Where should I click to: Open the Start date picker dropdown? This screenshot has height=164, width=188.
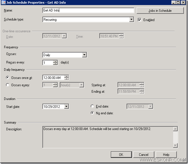[67, 106]
